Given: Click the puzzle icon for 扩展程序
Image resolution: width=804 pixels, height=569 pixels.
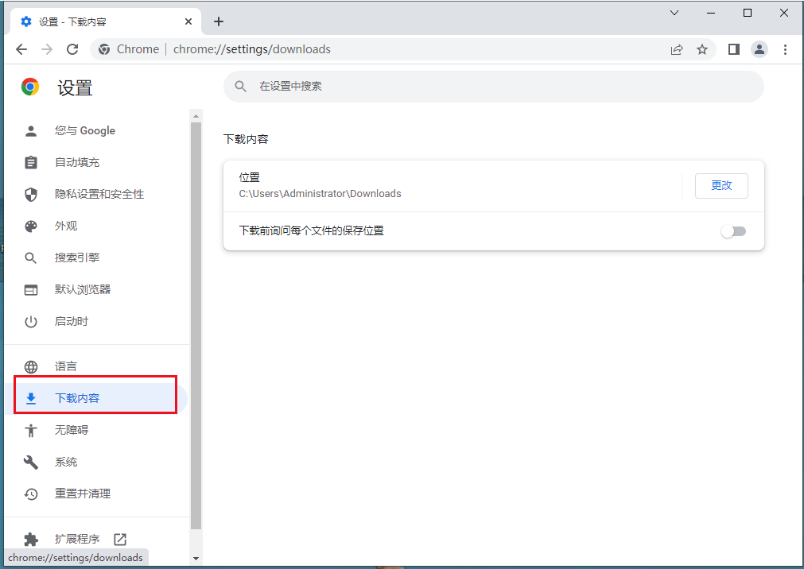Looking at the screenshot, I should click(x=31, y=539).
